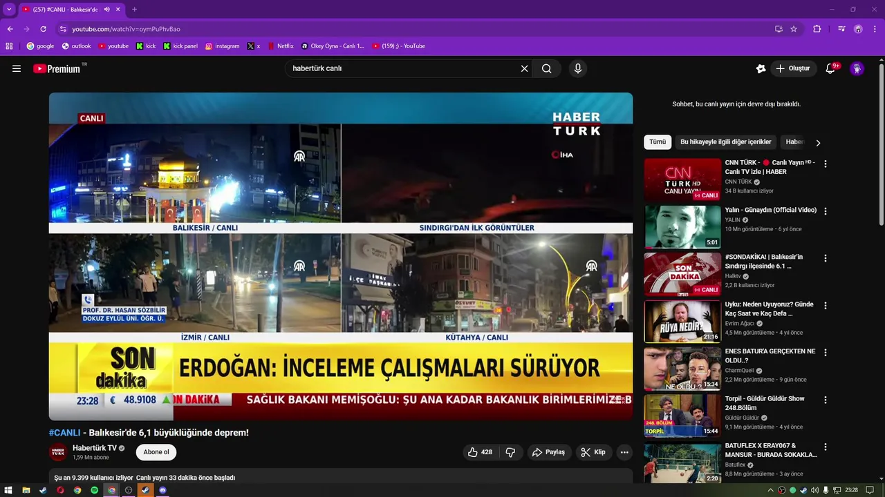The image size is (885, 497).
Task: Reload the page with the refresh icon
Action: click(x=43, y=29)
